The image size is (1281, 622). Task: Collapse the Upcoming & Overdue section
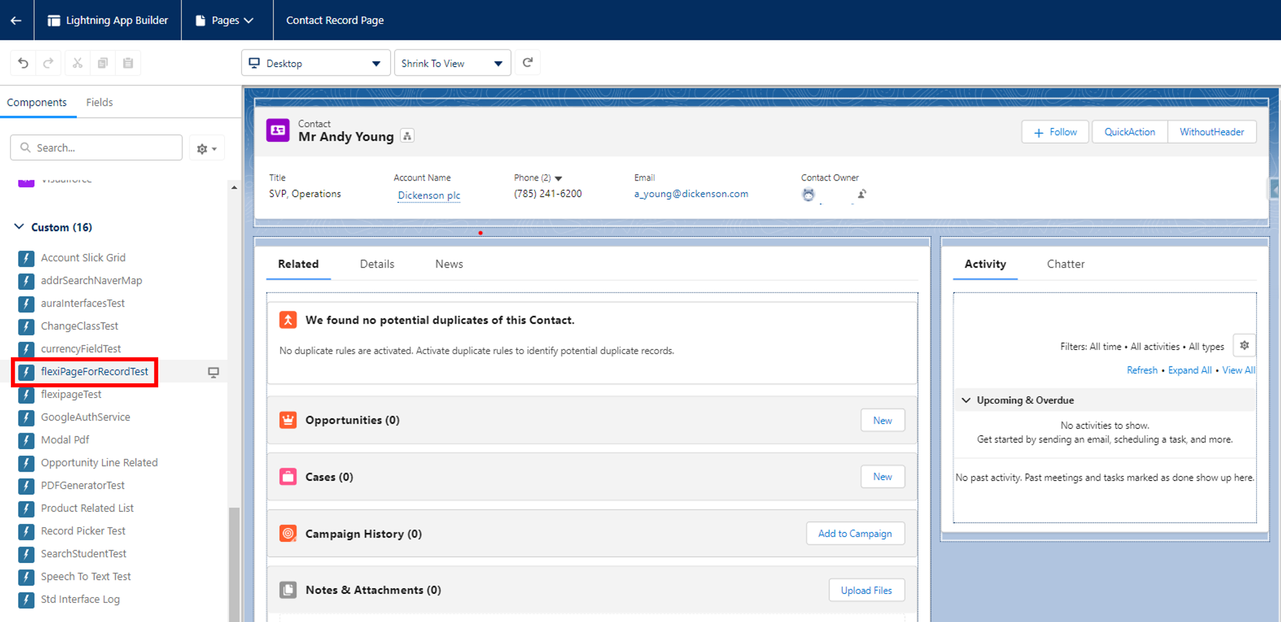click(966, 400)
